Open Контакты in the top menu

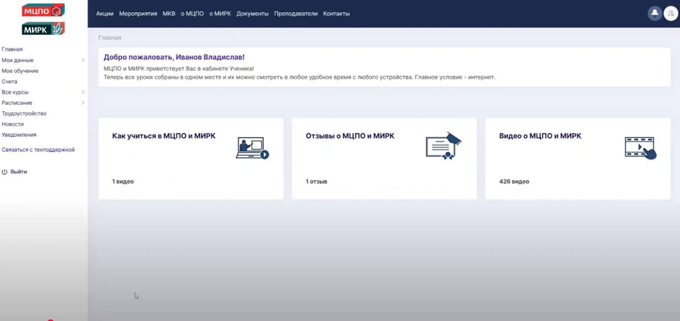coord(336,14)
